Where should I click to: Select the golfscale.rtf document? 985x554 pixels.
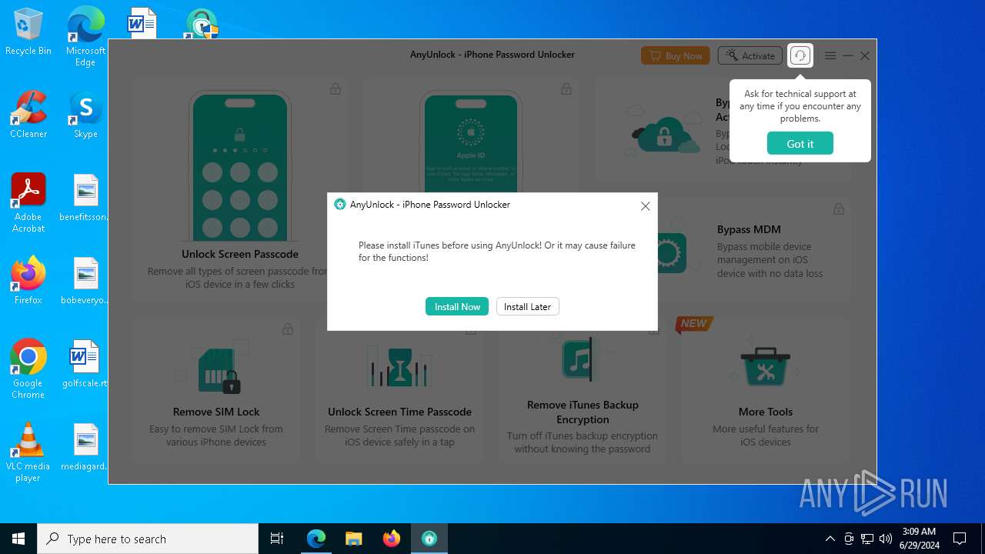85,364
